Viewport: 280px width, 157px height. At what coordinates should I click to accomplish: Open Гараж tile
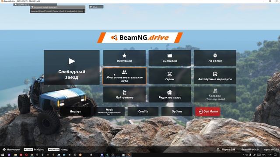(x=170, y=76)
